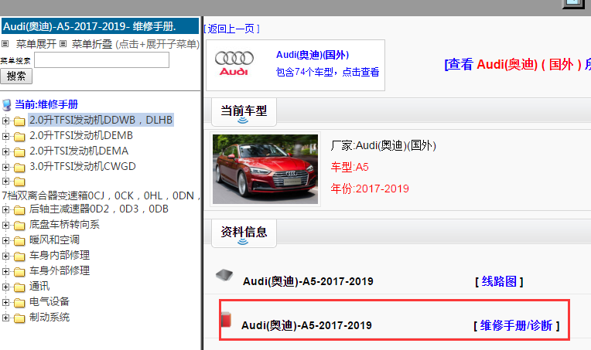This screenshot has height=350, width=591.
Task: Open the 线路图 link
Action: point(499,281)
